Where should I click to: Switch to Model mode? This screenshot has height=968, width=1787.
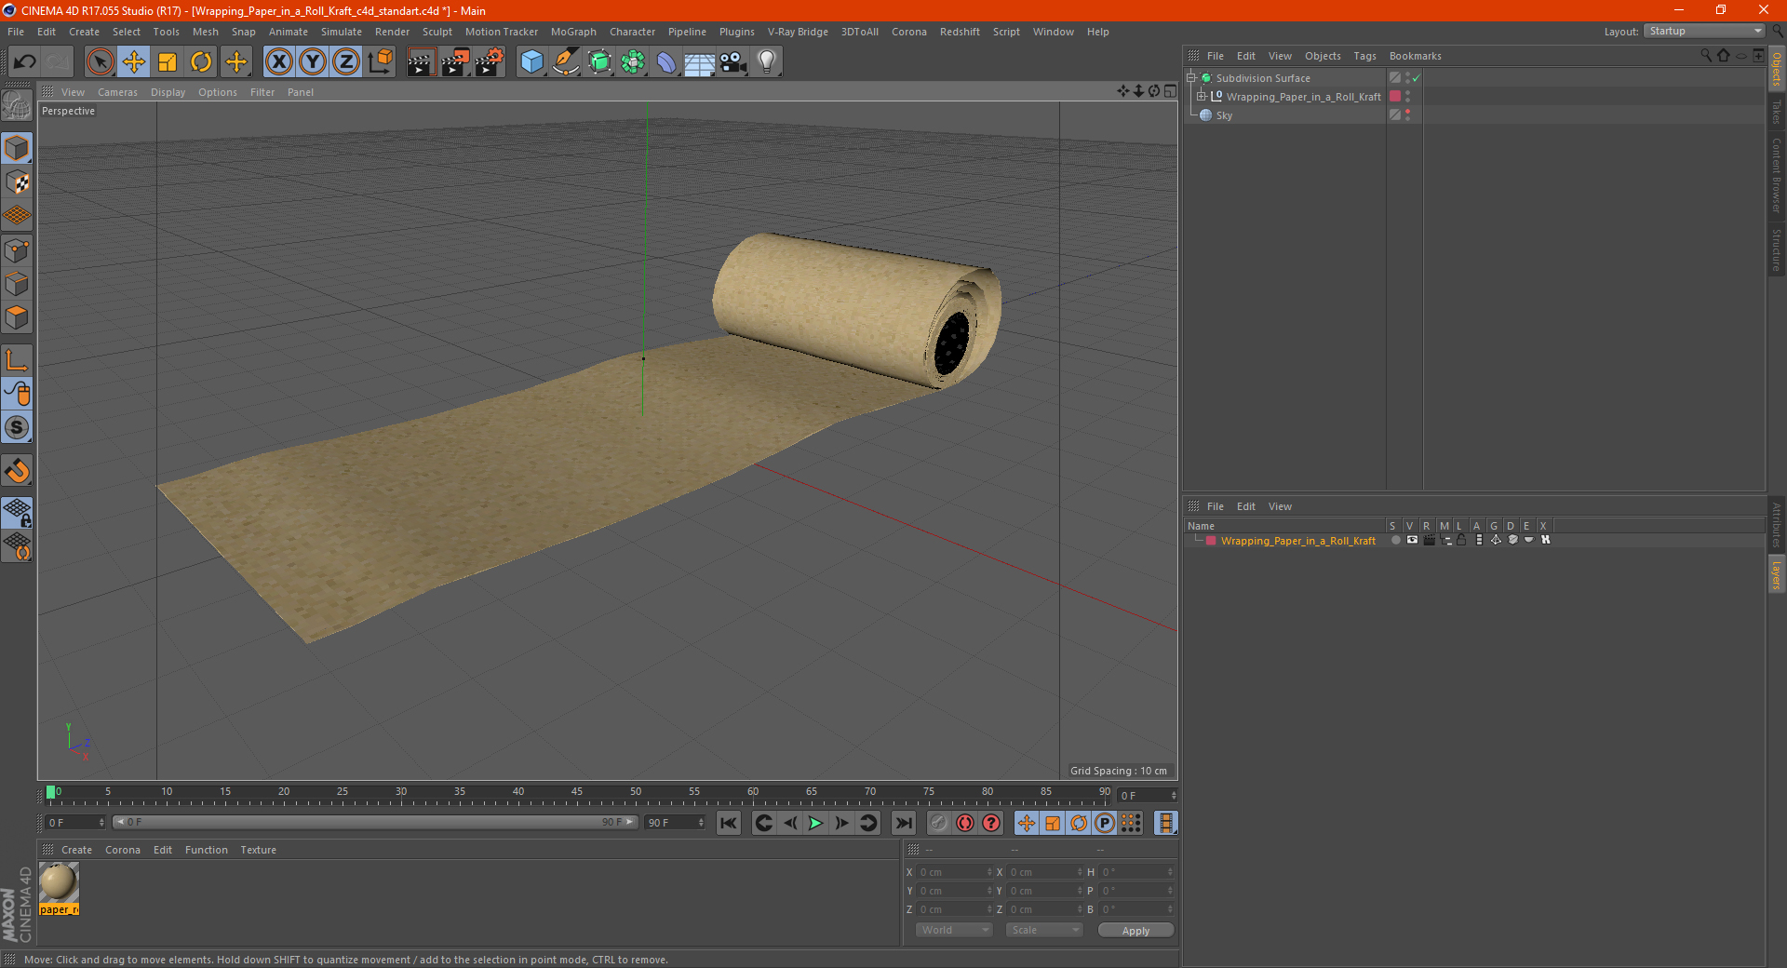click(17, 149)
